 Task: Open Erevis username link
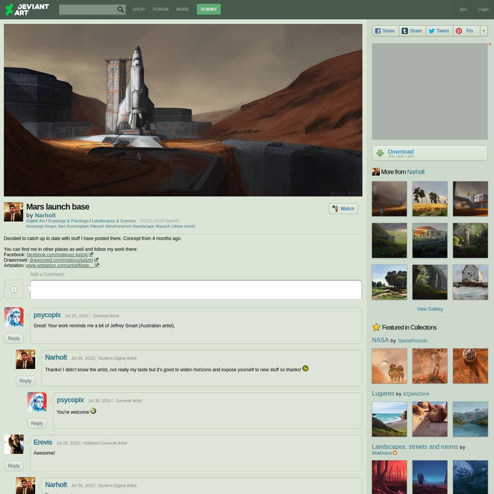coord(43,442)
